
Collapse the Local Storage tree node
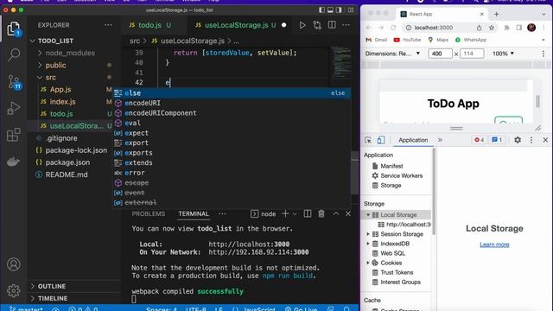[x=368, y=215]
